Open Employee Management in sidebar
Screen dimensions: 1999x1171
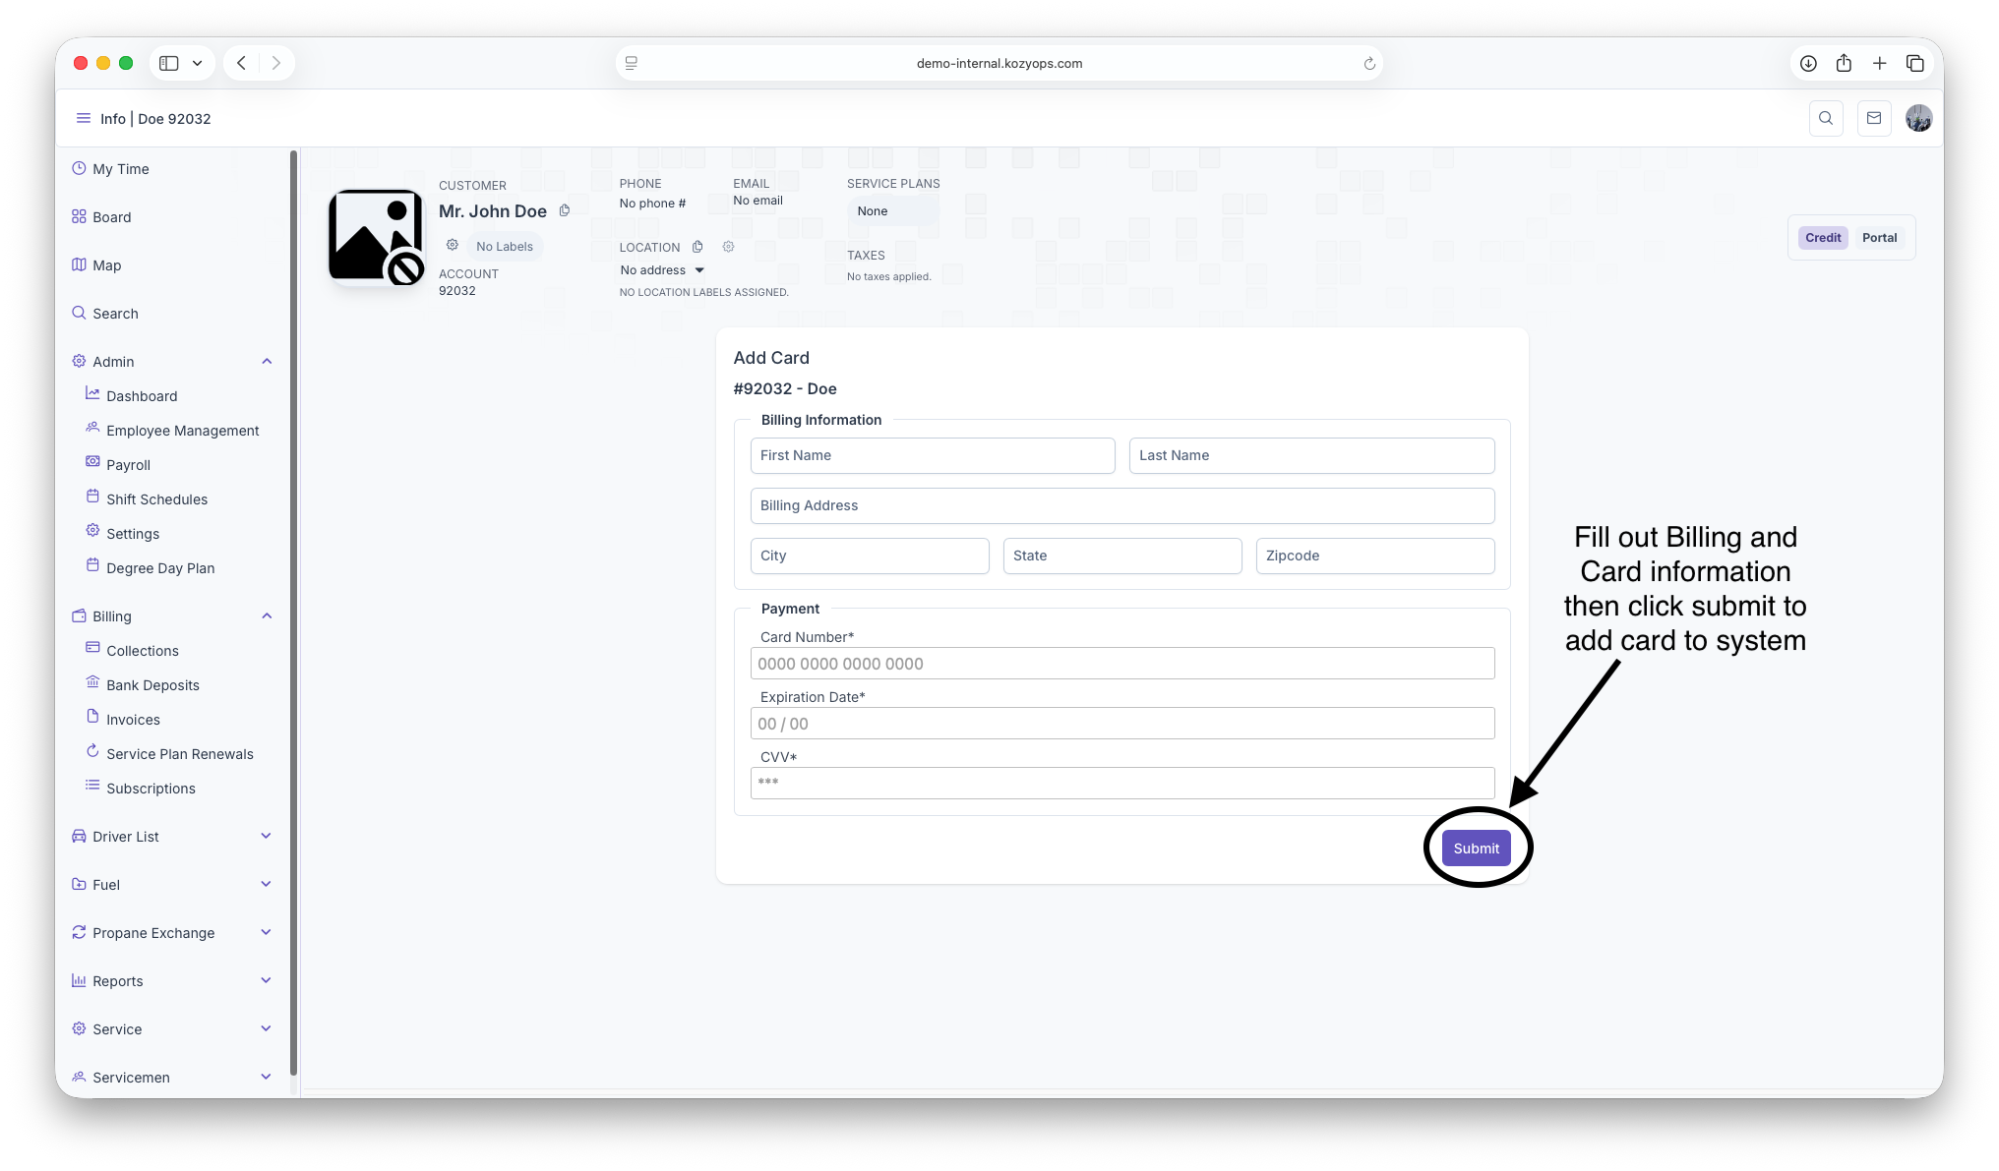click(182, 431)
